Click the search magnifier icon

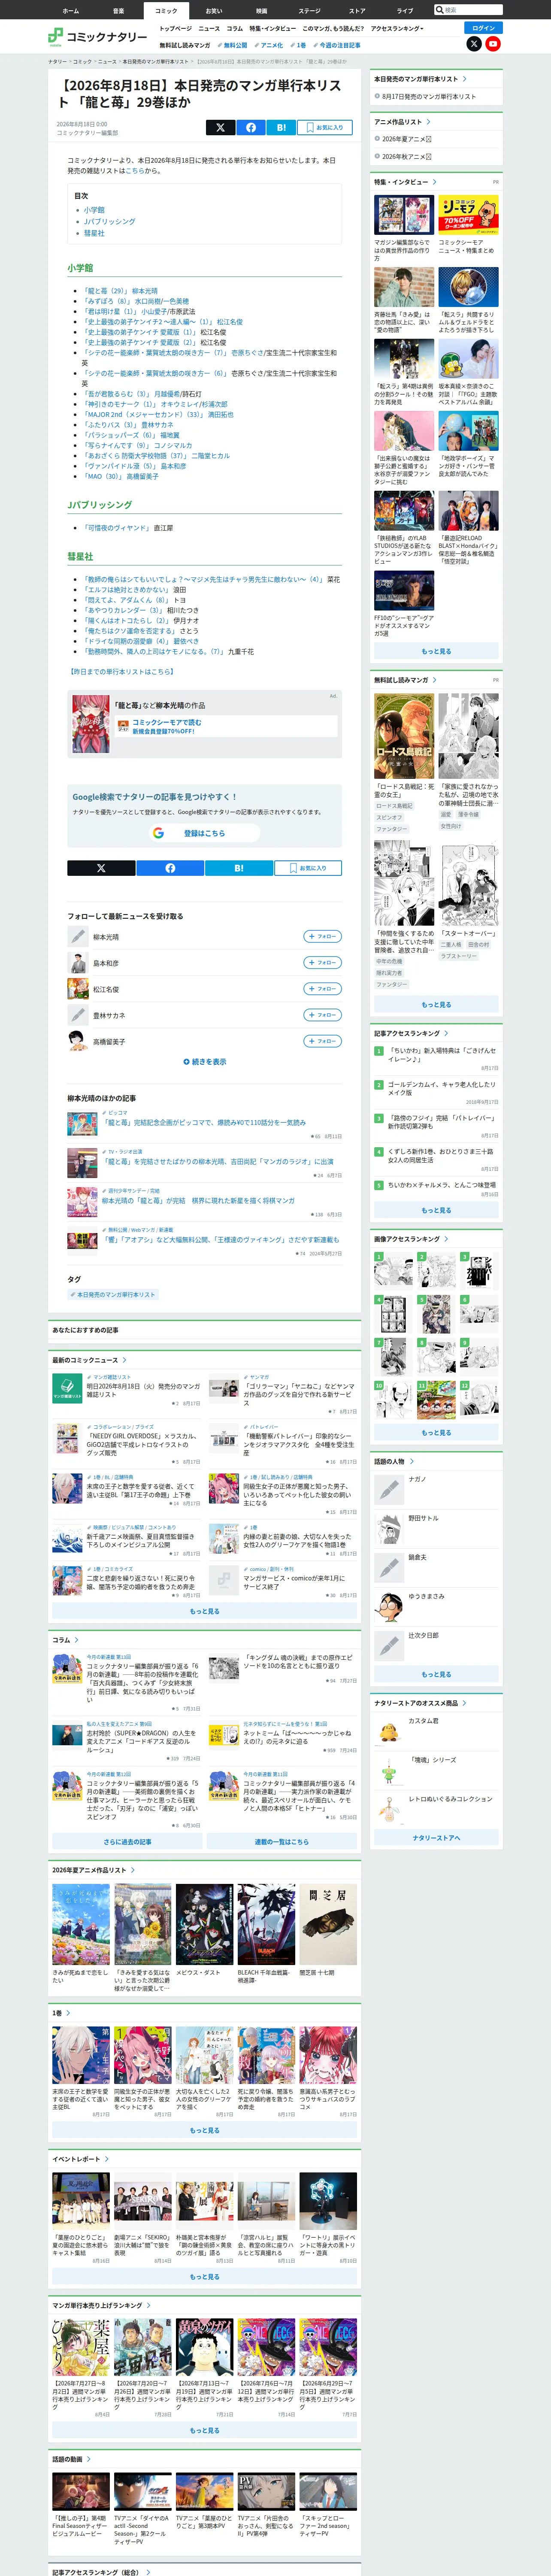pos(439,10)
